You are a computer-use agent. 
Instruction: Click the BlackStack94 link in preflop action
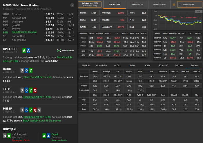pos(65,57)
